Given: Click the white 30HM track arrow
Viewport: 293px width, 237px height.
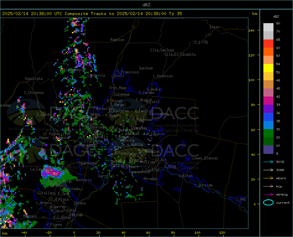Looking at the screenshot, I should pos(268,170).
